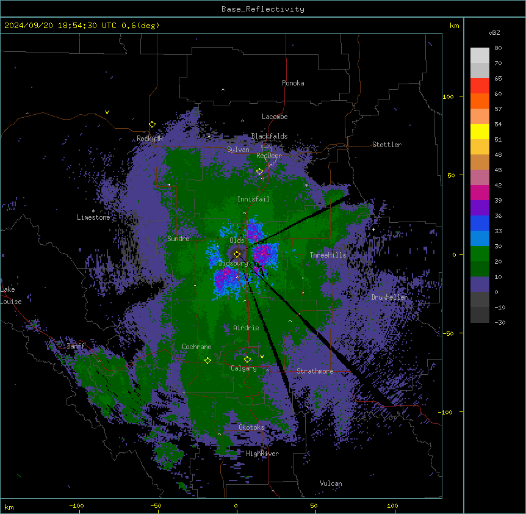The width and height of the screenshot is (526, 514).
Task: Click the legend value 80
Action: 498,48
